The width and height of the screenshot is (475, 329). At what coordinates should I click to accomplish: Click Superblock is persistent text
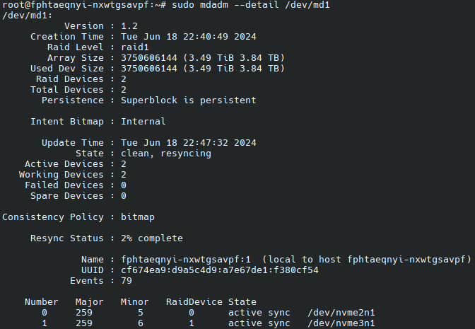[x=189, y=100]
